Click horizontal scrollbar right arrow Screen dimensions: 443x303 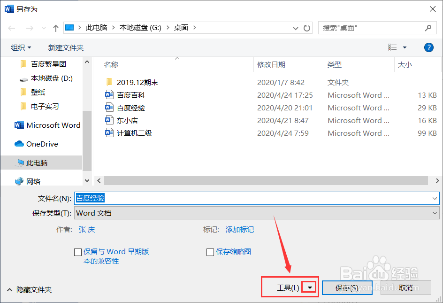click(437, 180)
